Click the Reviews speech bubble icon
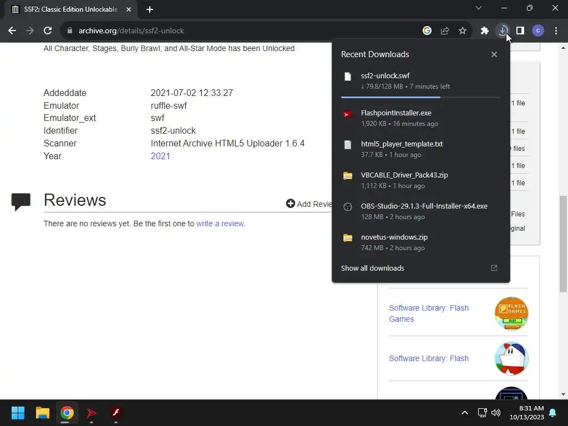This screenshot has width=568, height=426. 21,202
